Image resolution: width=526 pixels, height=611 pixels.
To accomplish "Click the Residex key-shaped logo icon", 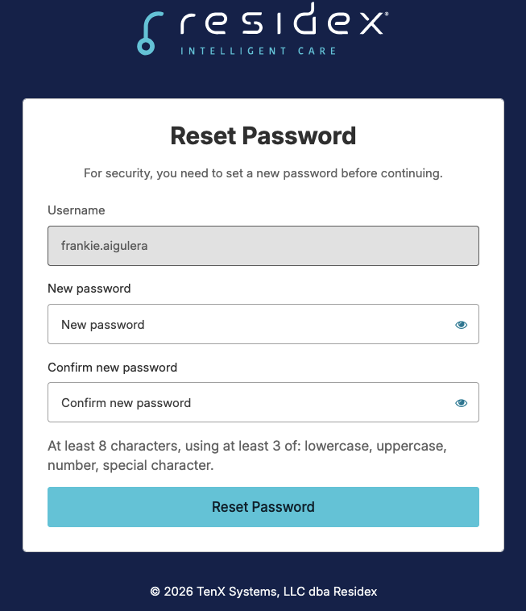I will (x=150, y=33).
